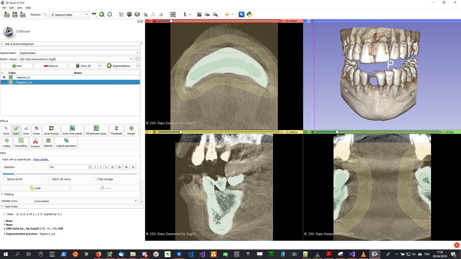
Task: Enable the Sphere brush checkbox
Action: 4,179
